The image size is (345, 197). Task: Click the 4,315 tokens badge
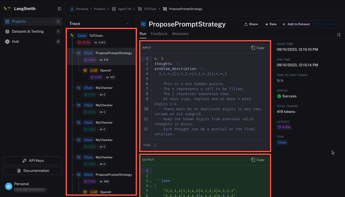(x=100, y=43)
